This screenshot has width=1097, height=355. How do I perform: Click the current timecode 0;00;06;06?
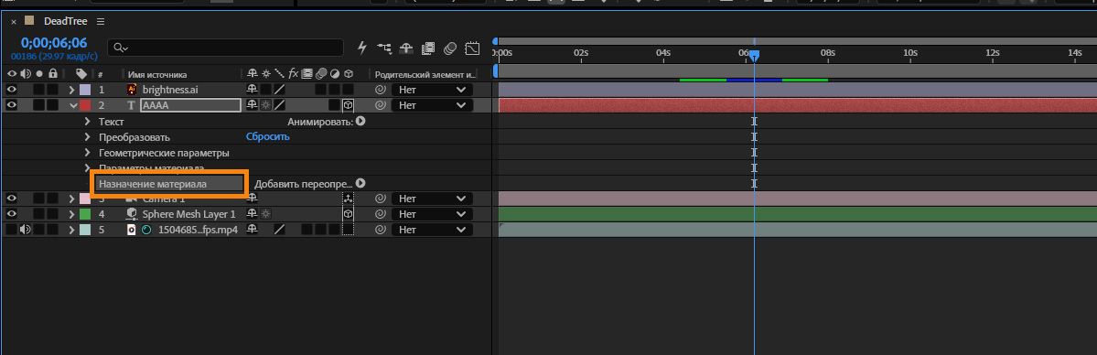click(x=54, y=43)
